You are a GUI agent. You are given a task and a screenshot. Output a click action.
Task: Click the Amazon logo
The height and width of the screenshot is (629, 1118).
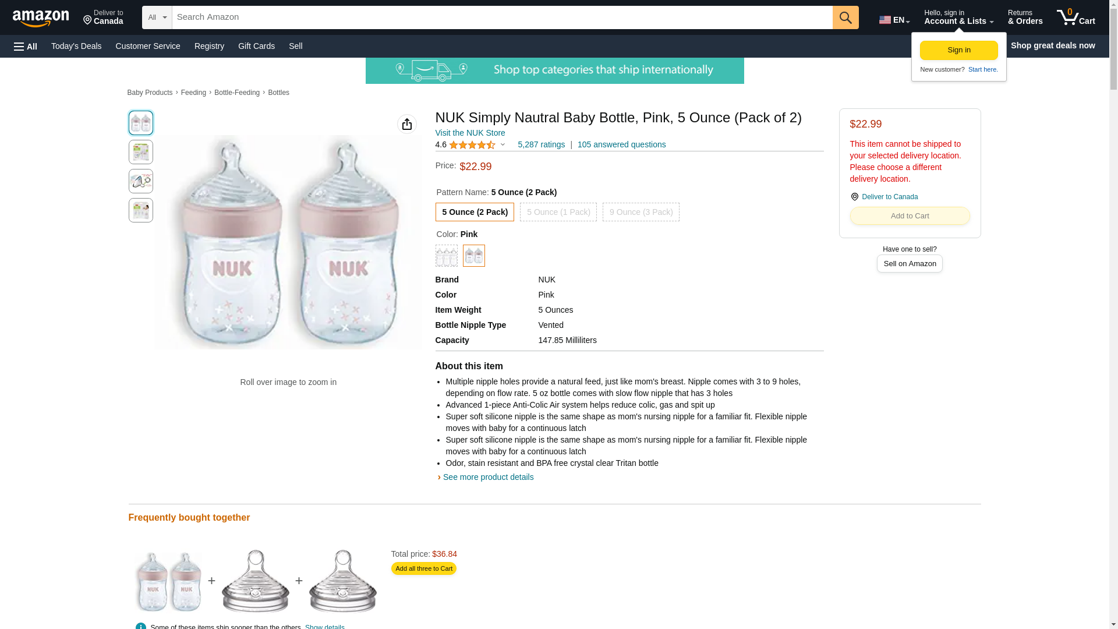41,18
